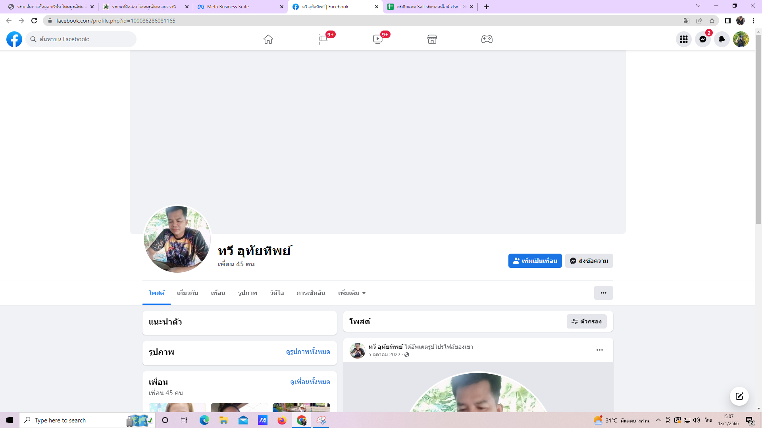This screenshot has width=762, height=428.
Task: Click the new message compose icon
Action: click(739, 396)
